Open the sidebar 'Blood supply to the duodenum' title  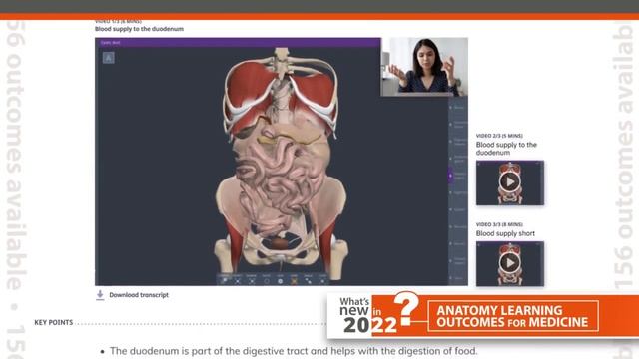pos(506,149)
